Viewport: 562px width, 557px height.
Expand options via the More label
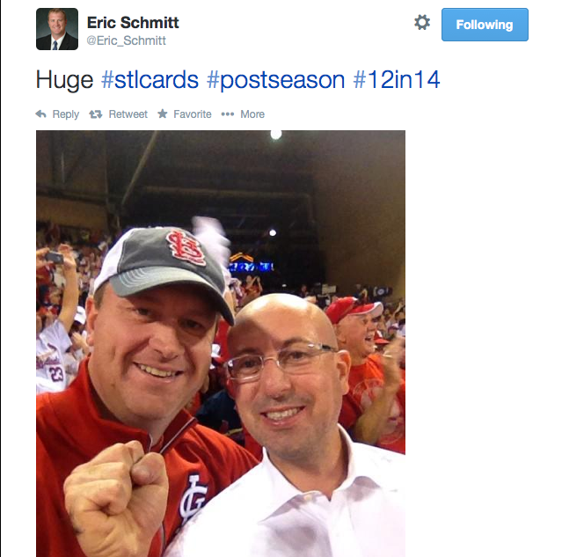coord(252,114)
